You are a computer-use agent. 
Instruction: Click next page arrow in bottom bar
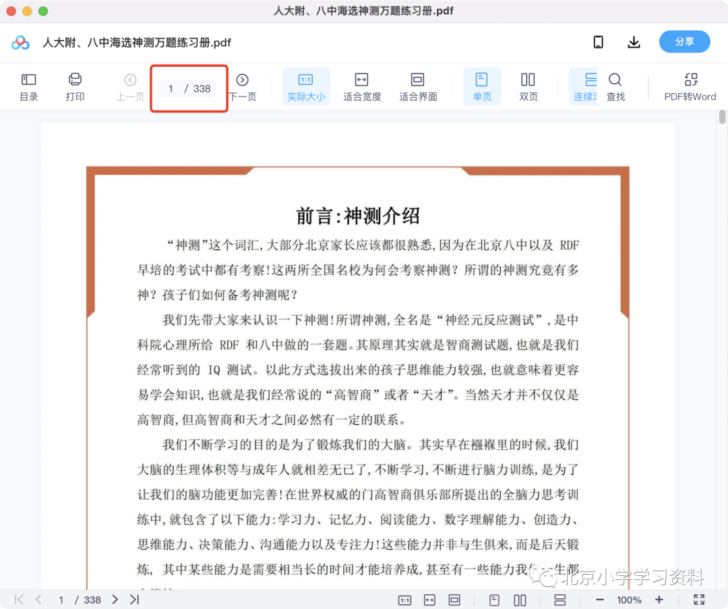115,600
